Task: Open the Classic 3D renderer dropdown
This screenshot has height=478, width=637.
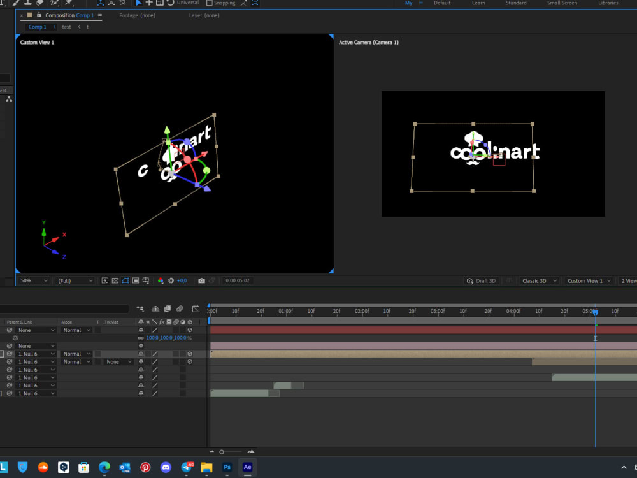Action: (537, 280)
